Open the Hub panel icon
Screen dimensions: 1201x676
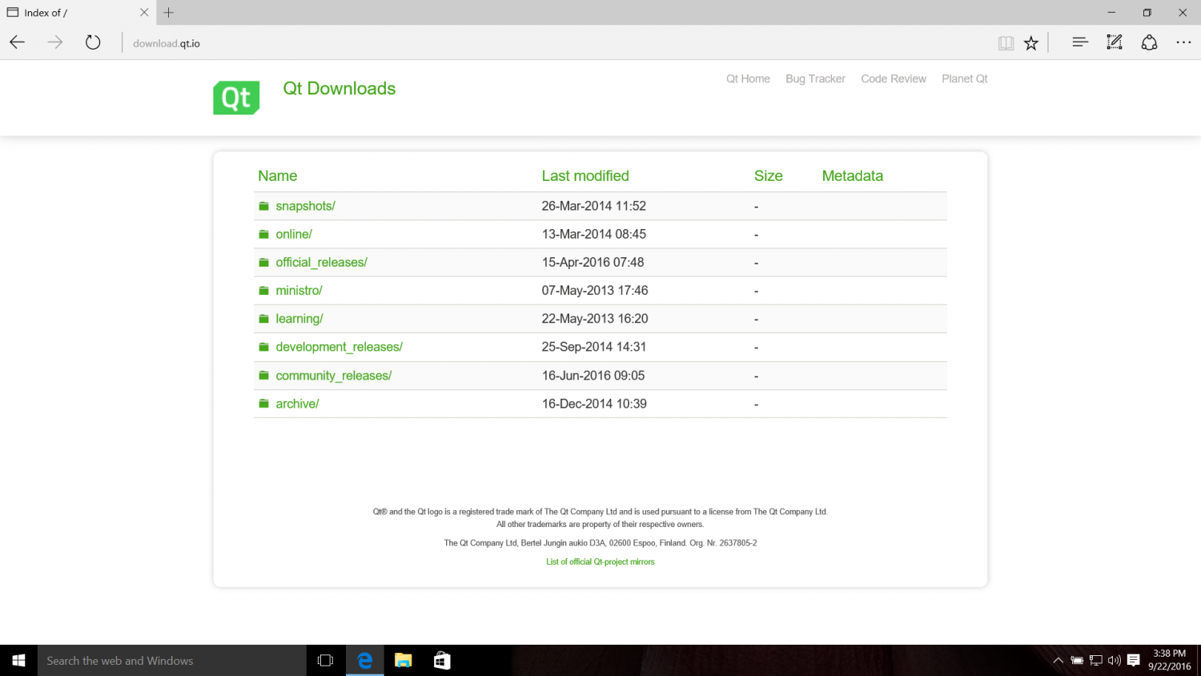(1079, 43)
